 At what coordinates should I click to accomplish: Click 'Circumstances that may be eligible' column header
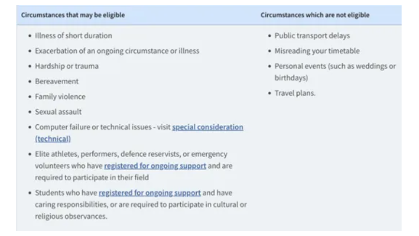click(72, 15)
